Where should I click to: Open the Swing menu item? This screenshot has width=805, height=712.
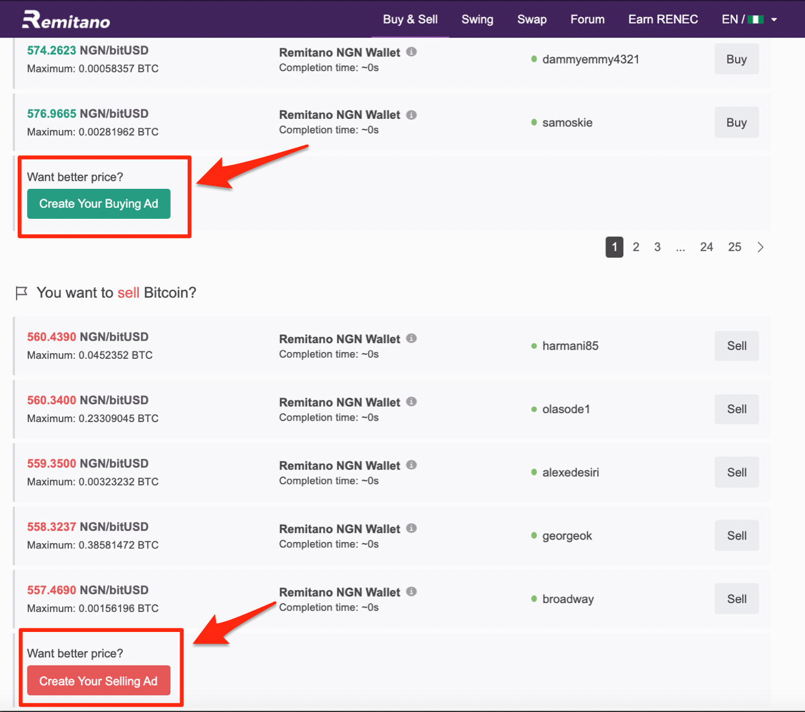click(477, 19)
